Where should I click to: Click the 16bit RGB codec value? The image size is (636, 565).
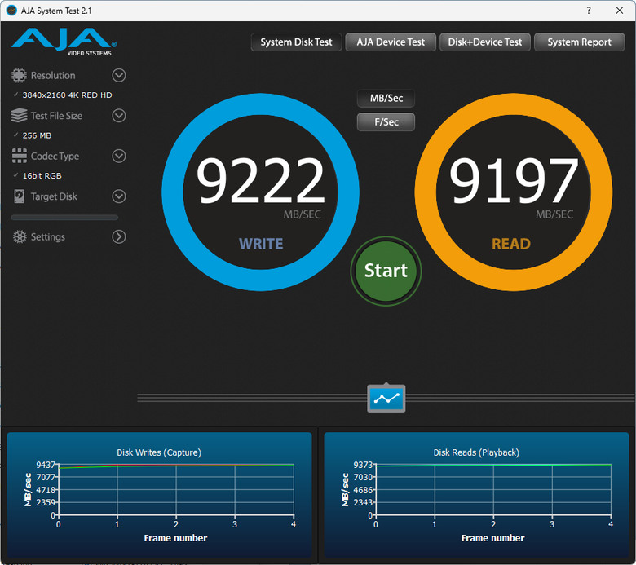(x=42, y=175)
